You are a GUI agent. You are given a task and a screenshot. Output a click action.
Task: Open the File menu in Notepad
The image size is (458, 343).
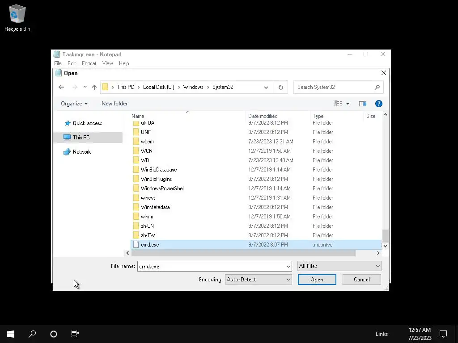(x=58, y=63)
